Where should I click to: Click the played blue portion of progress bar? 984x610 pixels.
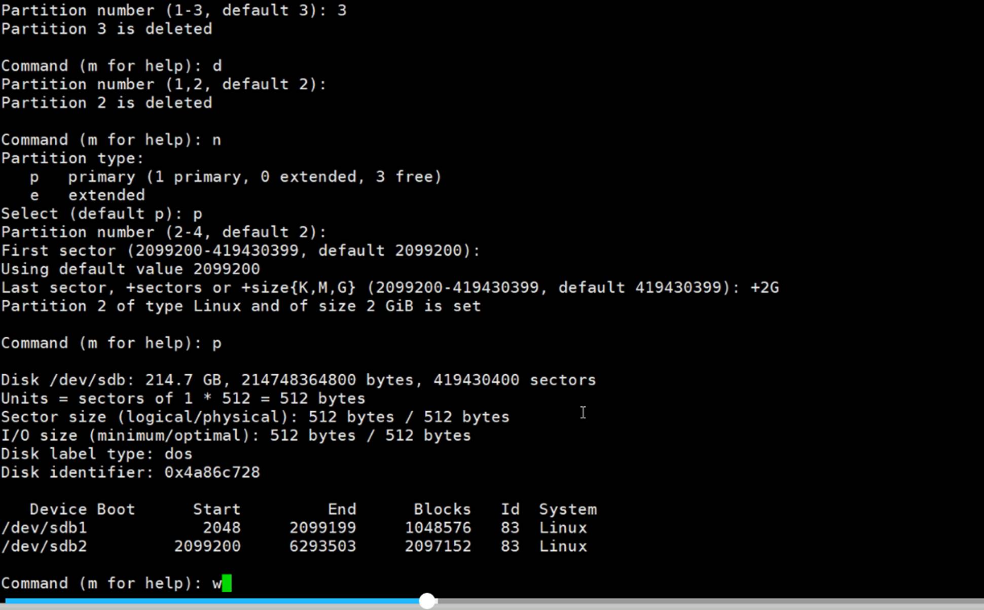click(213, 601)
